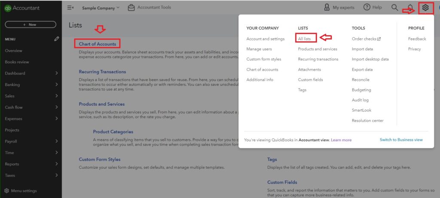Open Projects in the sidebar
440x198 pixels.
coord(12,130)
